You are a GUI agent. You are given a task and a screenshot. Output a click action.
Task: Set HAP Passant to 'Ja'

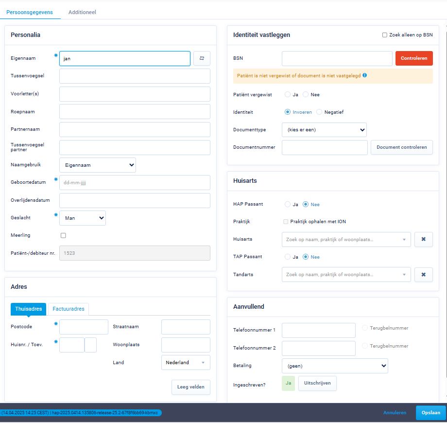pyautogui.click(x=288, y=204)
